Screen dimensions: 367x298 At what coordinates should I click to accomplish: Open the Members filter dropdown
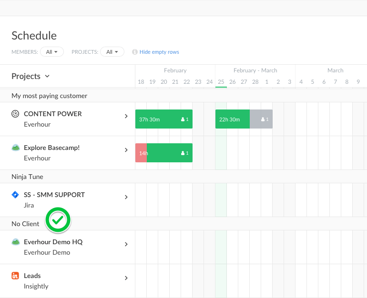[x=51, y=52]
